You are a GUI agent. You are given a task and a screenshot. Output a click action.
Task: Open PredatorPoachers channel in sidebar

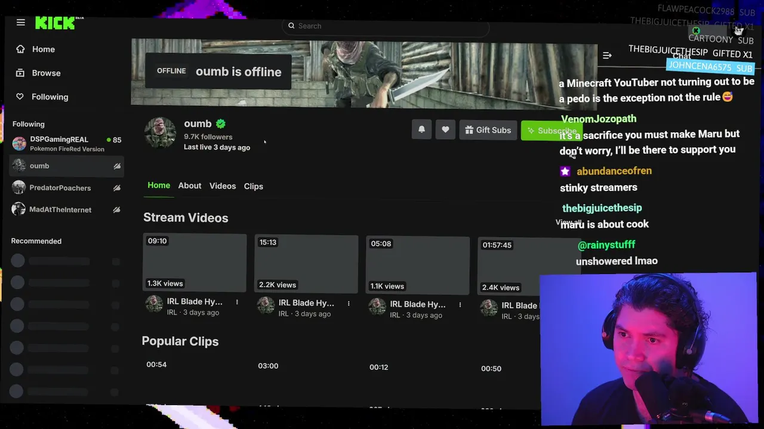click(66, 188)
